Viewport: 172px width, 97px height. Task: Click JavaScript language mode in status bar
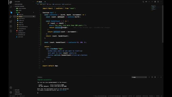[x=138, y=96]
